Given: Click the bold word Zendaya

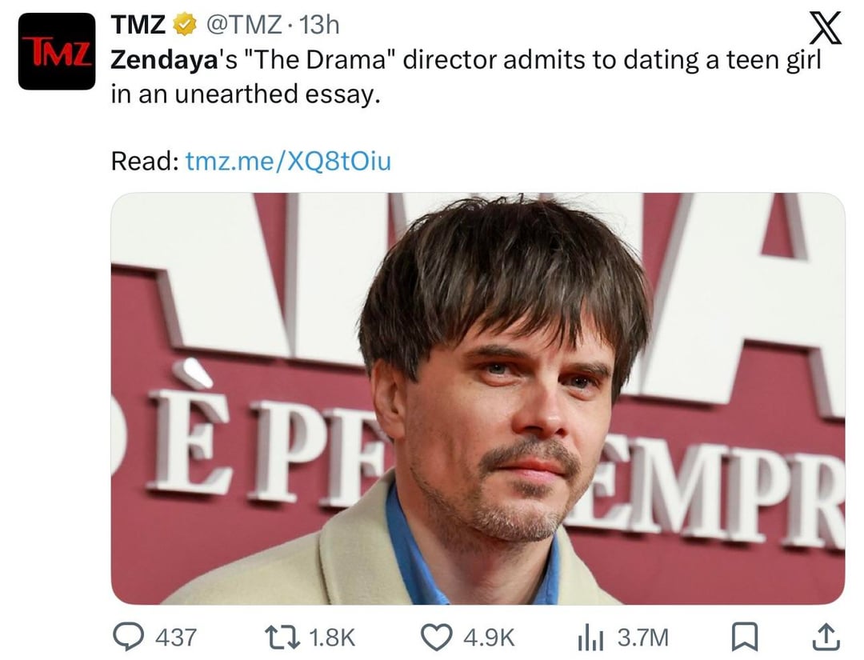Looking at the screenshot, I should 158,60.
